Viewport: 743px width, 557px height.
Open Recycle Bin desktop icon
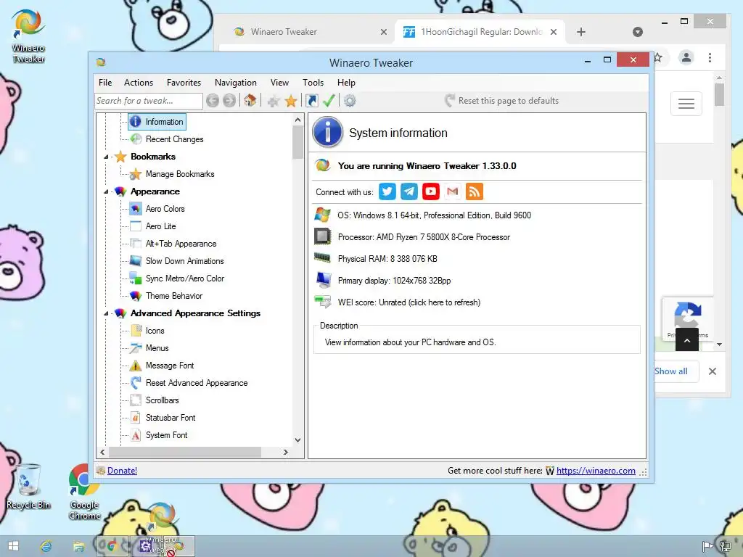(28, 487)
